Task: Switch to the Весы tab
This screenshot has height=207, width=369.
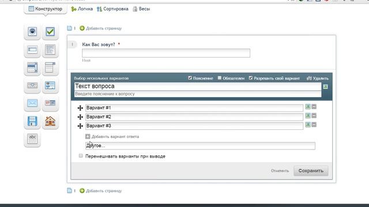Action: tap(141, 9)
